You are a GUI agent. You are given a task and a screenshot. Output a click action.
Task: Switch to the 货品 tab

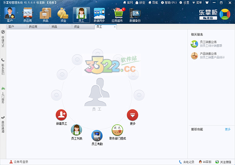point(61,27)
